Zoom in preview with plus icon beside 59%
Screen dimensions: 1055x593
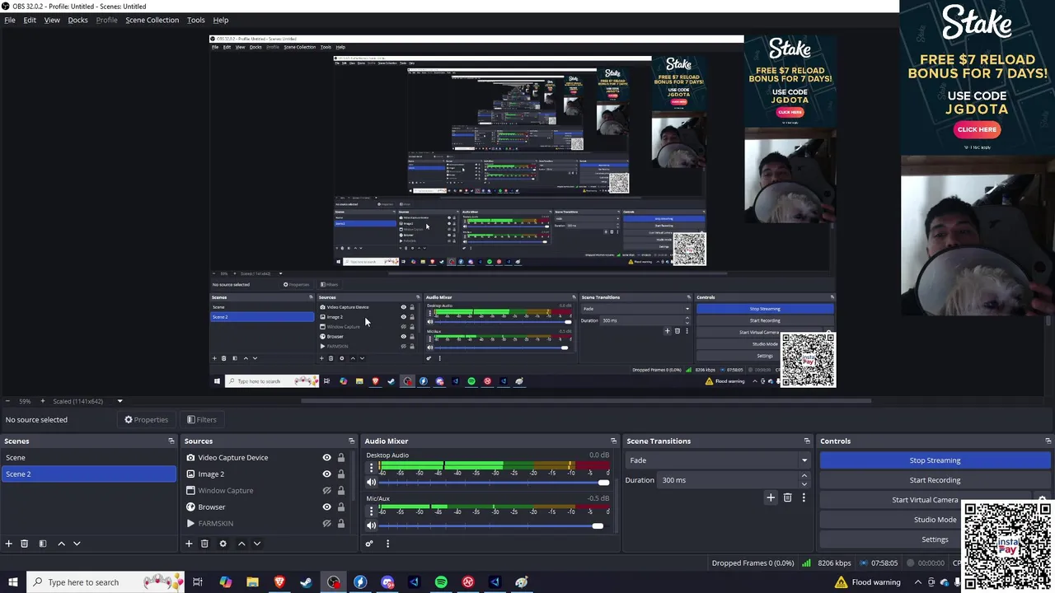point(43,401)
